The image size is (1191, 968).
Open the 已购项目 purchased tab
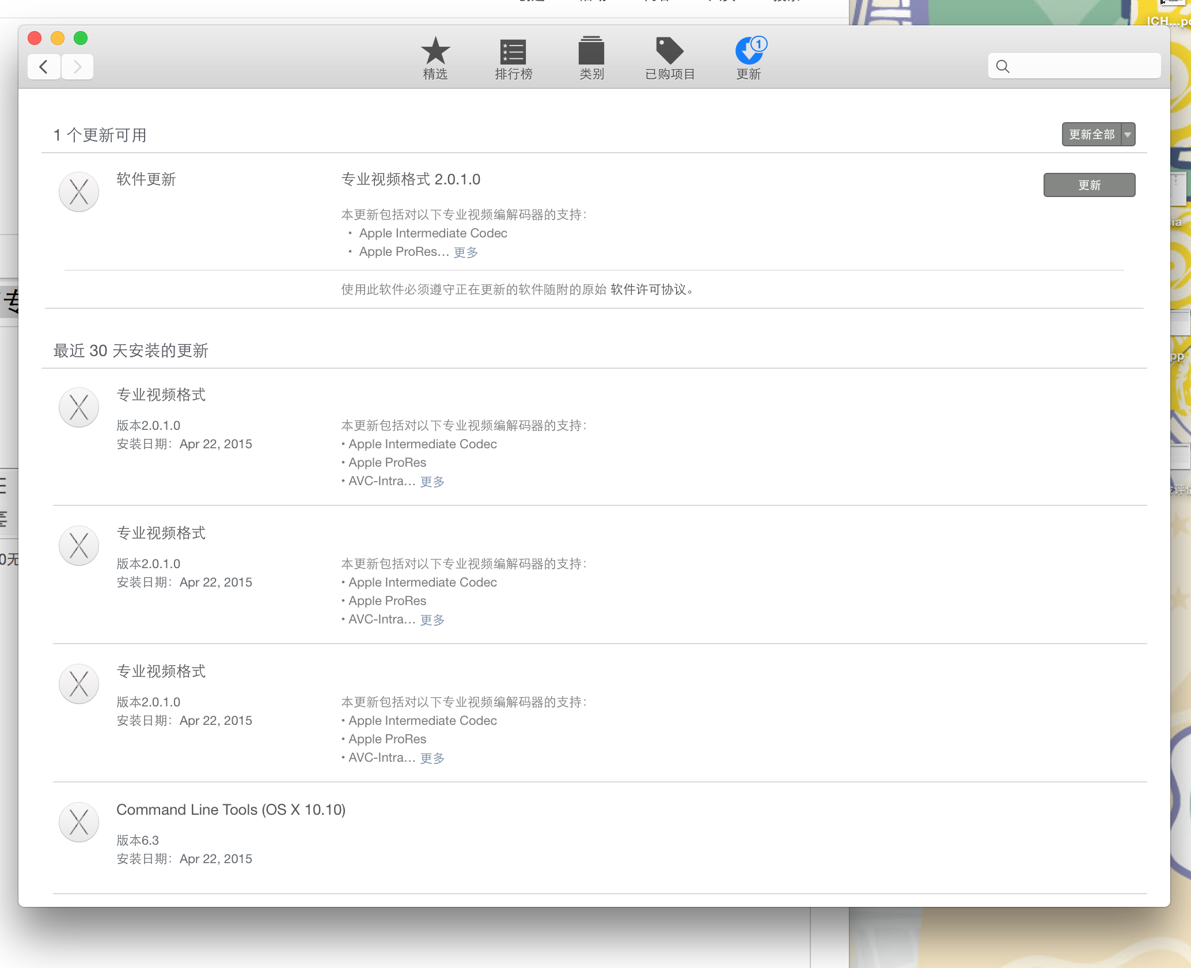click(670, 58)
